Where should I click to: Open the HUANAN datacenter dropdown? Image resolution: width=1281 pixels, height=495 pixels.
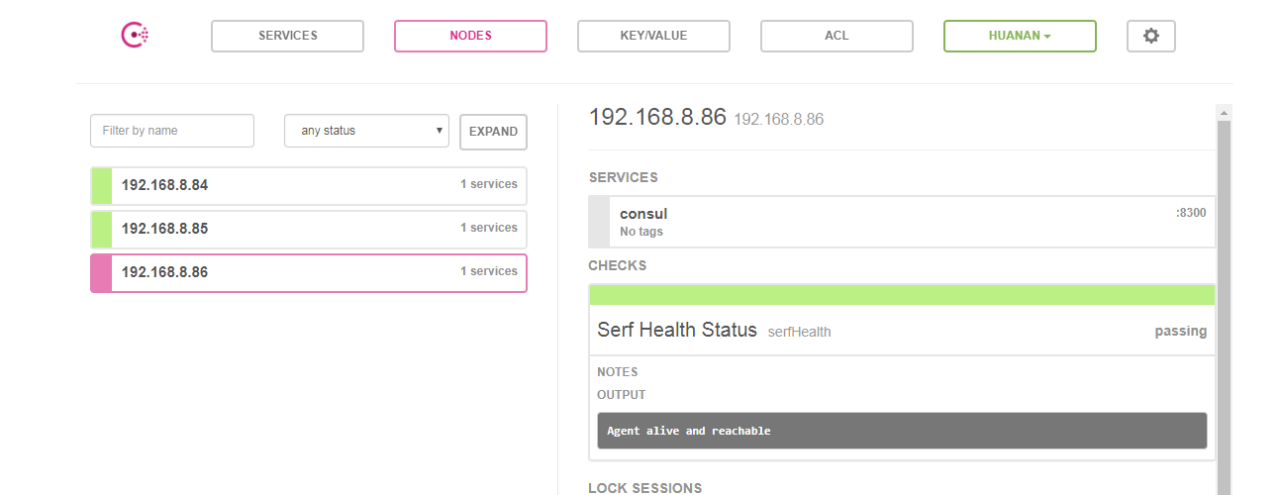[1020, 36]
